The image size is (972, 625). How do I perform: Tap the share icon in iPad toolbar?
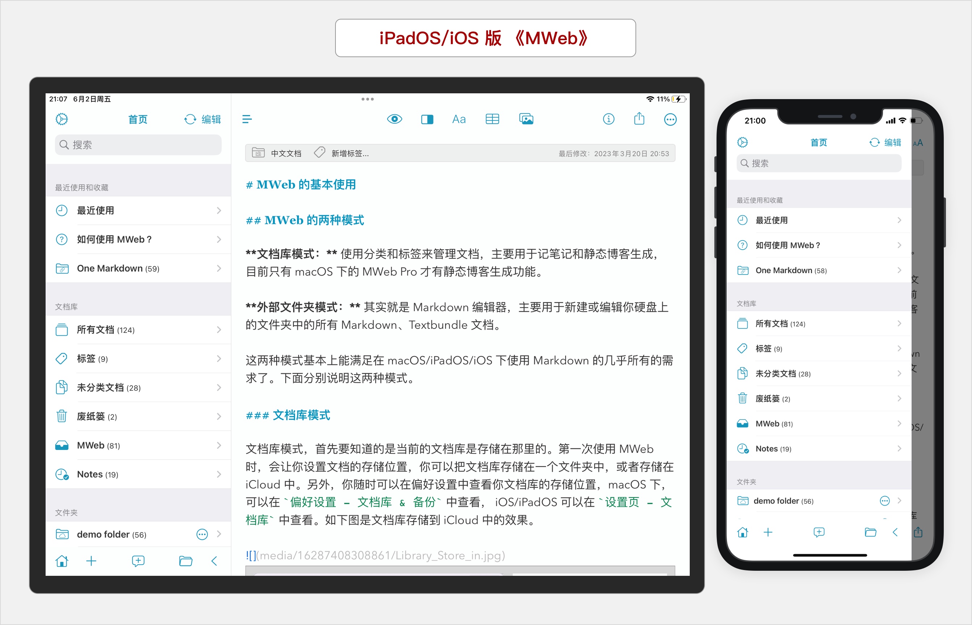tap(639, 119)
